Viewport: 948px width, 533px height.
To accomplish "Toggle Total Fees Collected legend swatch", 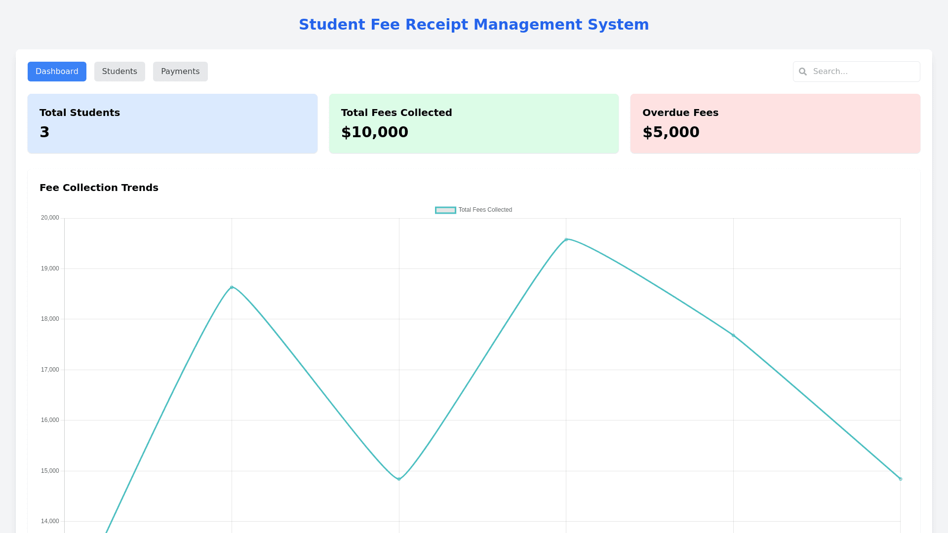I will [445, 210].
